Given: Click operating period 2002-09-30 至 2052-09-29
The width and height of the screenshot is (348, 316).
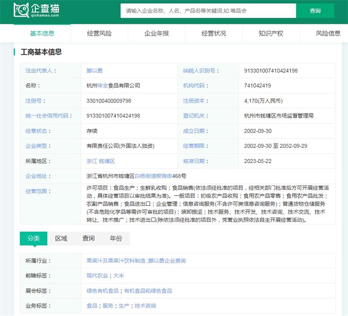Looking at the screenshot, I should point(276,146).
